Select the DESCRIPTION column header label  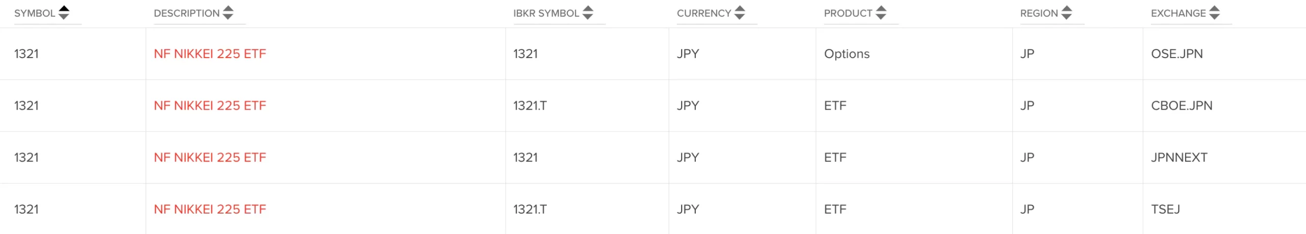(x=187, y=13)
